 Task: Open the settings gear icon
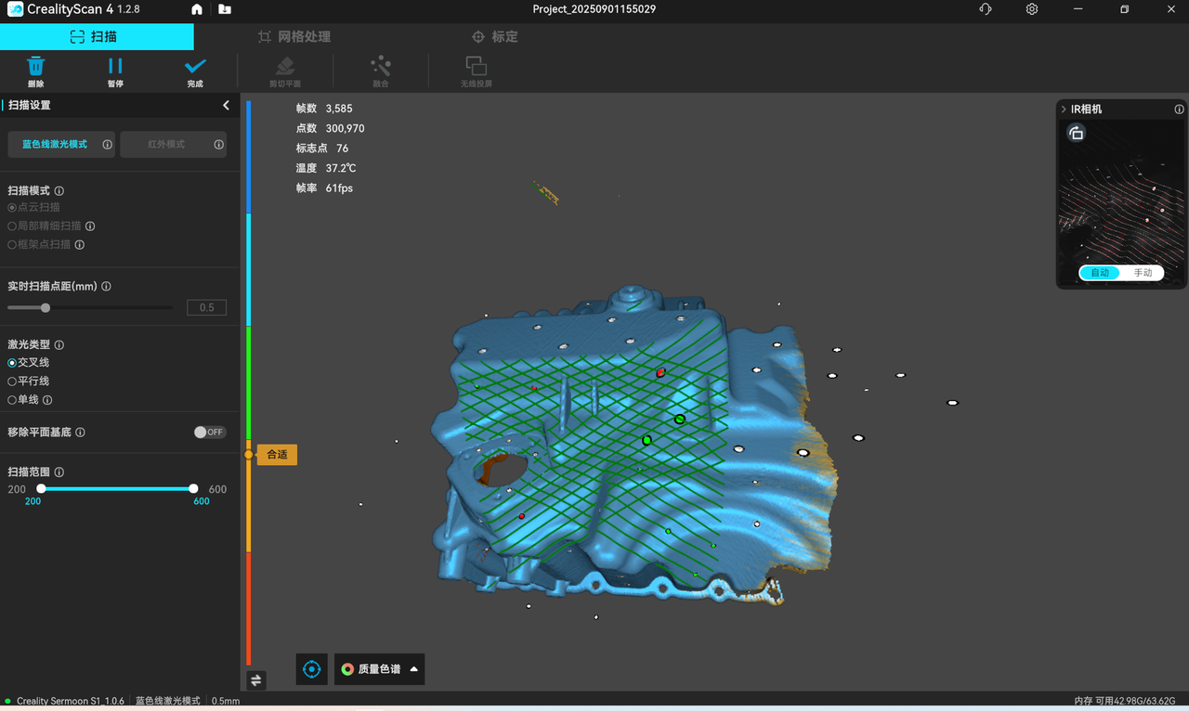pos(1032,9)
